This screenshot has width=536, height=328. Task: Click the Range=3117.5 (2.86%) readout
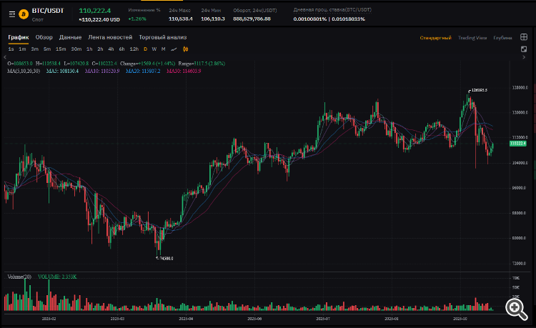tap(202, 64)
